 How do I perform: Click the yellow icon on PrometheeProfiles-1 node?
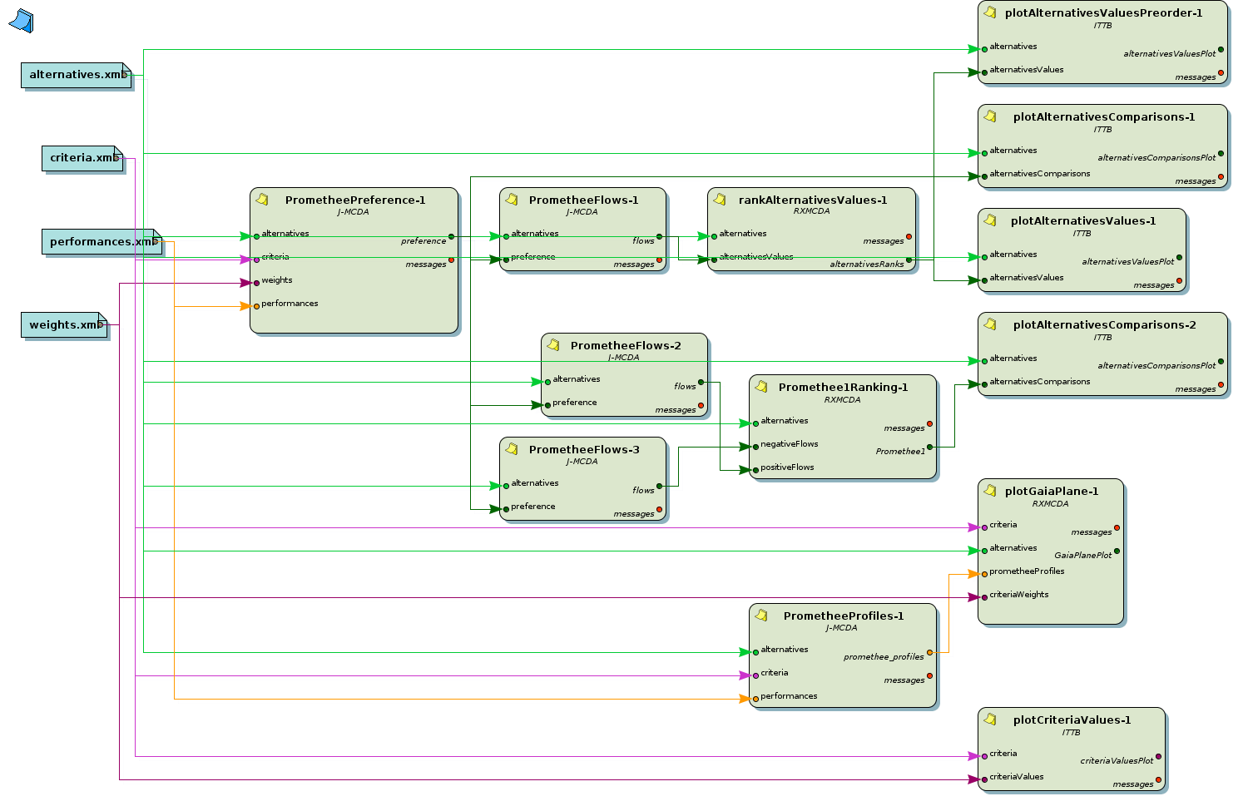point(761,616)
